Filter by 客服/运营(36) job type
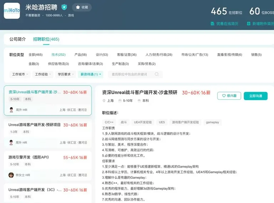This screenshot has width=274, height=203. [127, 55]
